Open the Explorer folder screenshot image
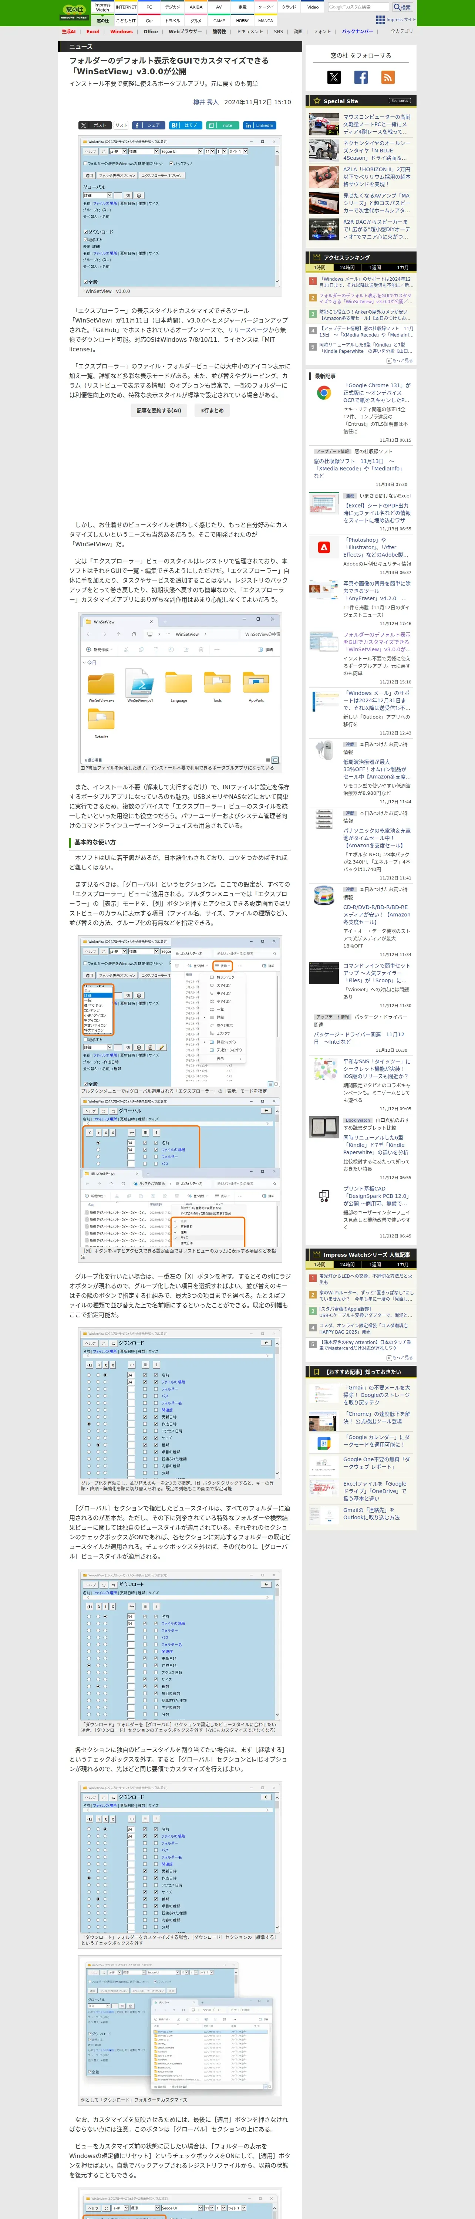Screen dimensions: 475x2219 (179, 688)
